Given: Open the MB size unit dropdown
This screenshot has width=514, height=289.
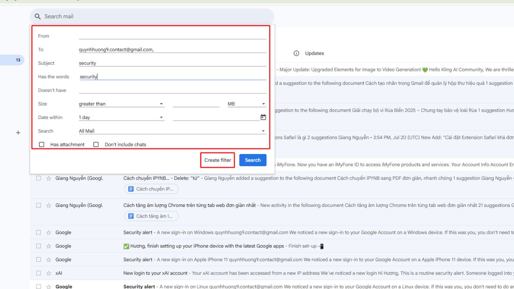Looking at the screenshot, I should click(247, 104).
